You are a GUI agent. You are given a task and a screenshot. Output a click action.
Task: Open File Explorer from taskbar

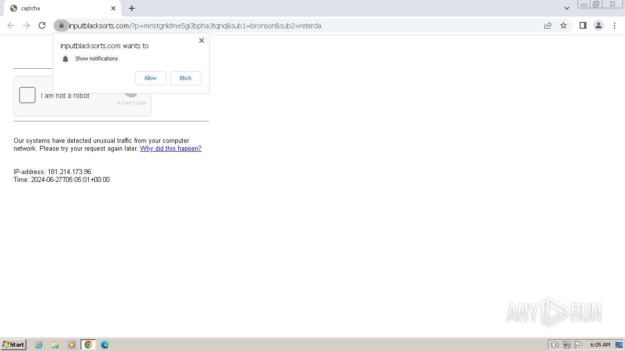(x=55, y=345)
